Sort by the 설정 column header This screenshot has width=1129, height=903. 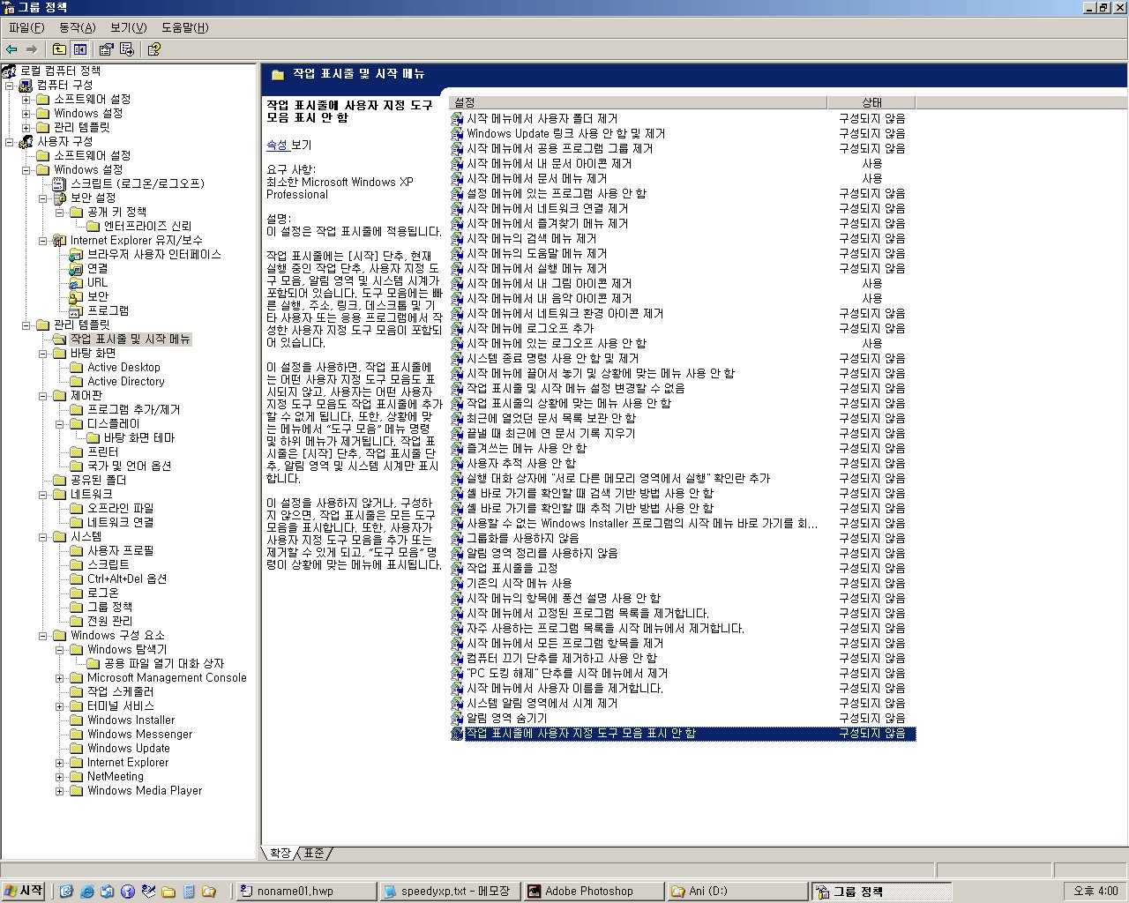pos(638,102)
